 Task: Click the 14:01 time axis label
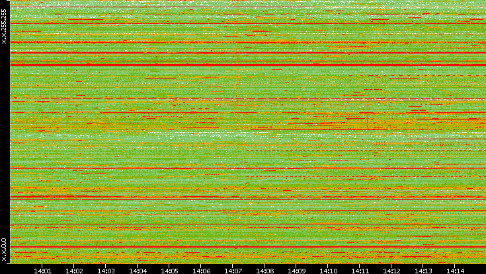tap(42, 271)
